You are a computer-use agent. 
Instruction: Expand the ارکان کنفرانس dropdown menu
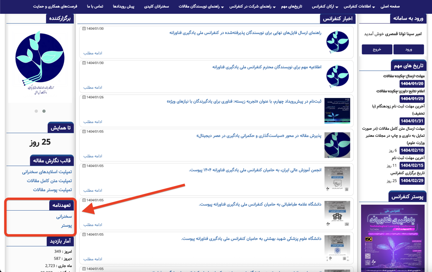[x=325, y=6]
